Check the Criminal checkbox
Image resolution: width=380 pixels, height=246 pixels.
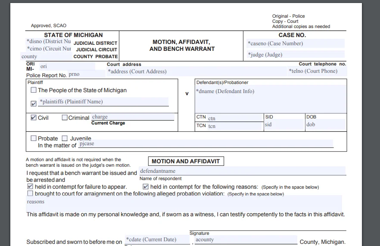click(65, 118)
